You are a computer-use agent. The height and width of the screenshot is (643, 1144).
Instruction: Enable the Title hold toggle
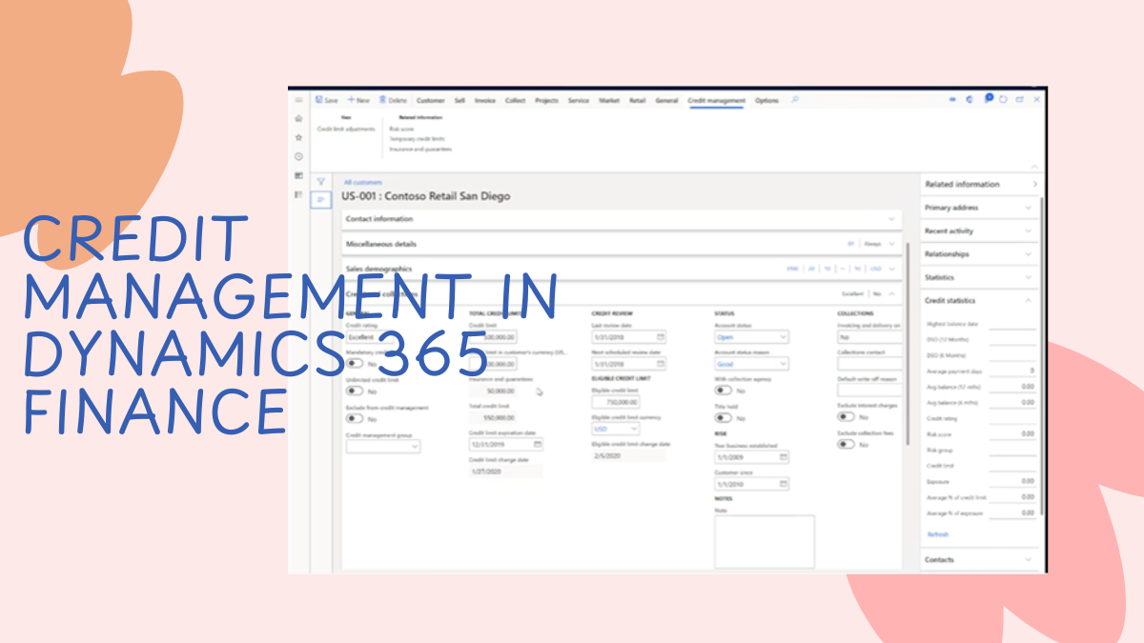point(723,417)
